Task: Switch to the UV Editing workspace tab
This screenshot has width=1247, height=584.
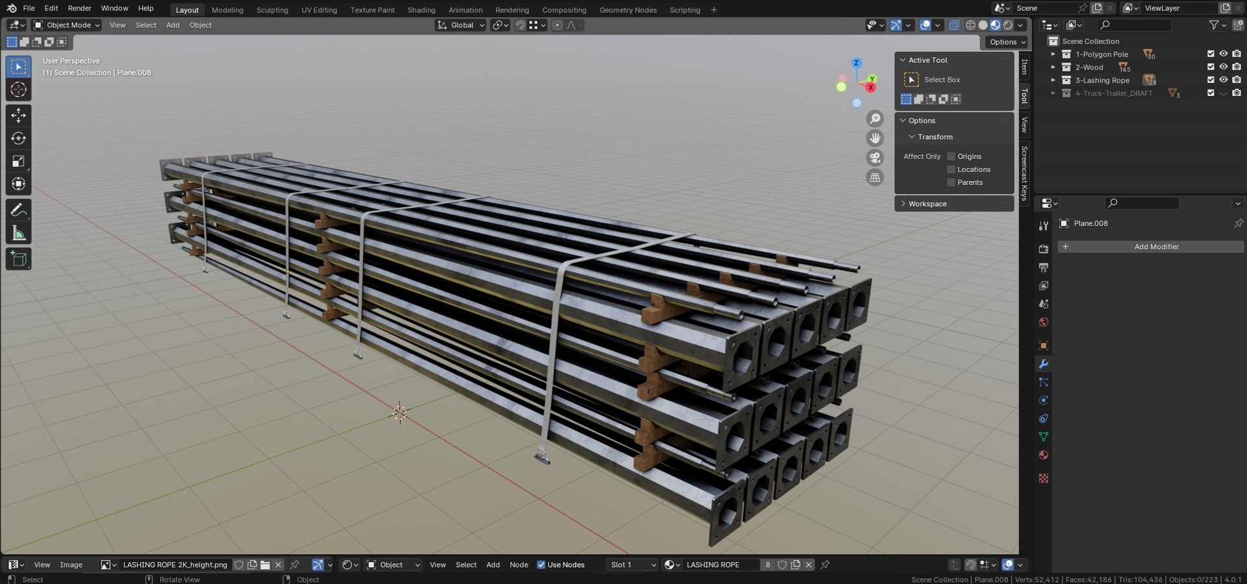Action: pos(319,10)
